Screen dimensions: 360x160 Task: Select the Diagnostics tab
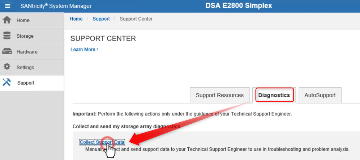click(x=274, y=95)
